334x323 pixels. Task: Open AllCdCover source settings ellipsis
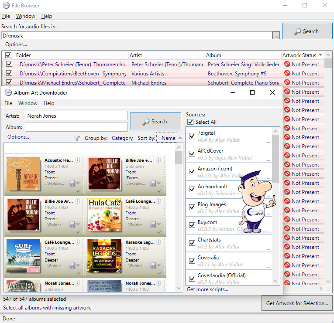269,160
